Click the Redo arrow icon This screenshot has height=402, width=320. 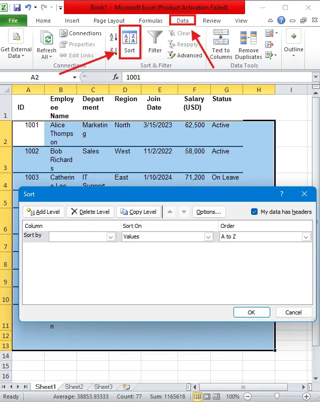coord(44,7)
